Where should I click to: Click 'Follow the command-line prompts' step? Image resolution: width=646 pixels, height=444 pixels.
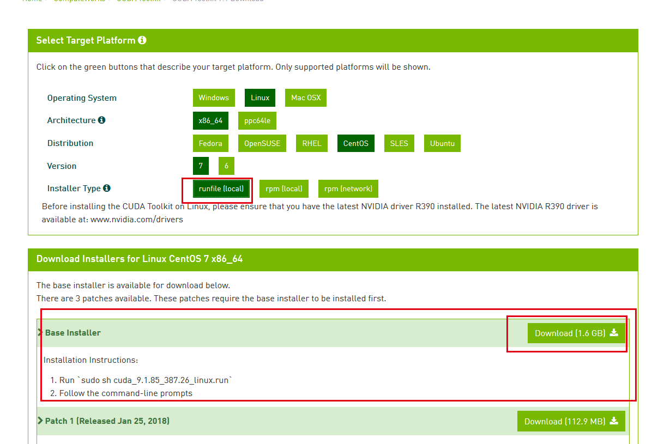(126, 393)
